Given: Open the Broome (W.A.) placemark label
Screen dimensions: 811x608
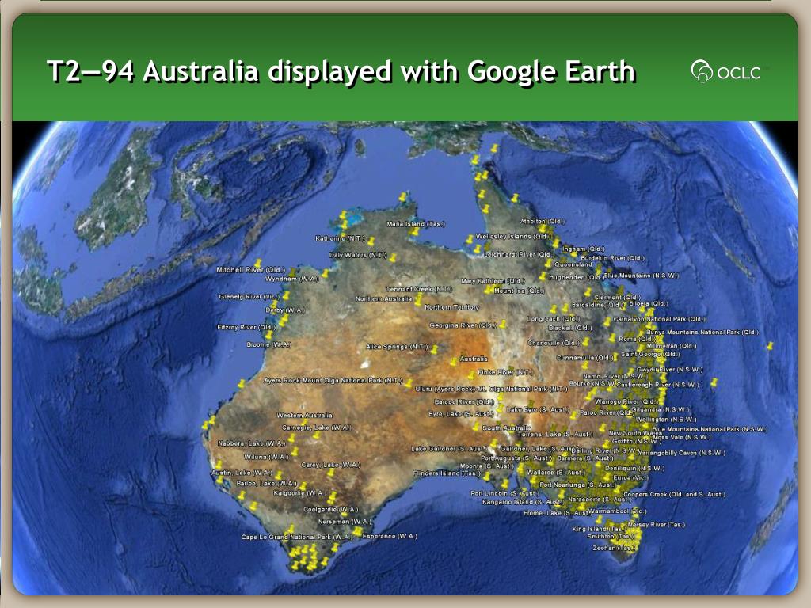Looking at the screenshot, I should click(269, 344).
